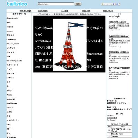Select the シンケンジャー search word
This screenshot has height=138, width=138.
coord(12,48)
